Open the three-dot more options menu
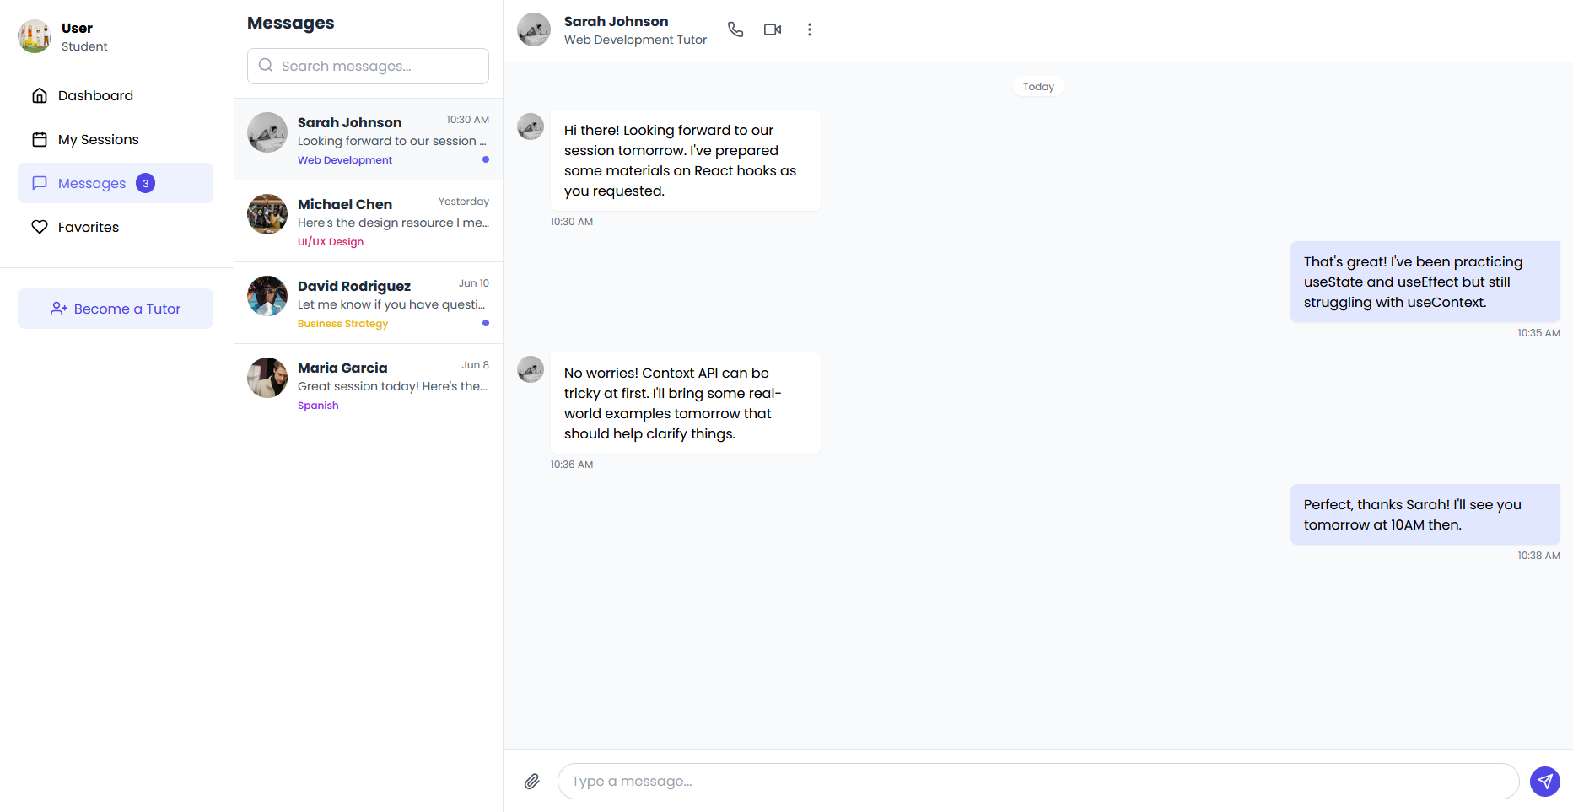 pyautogui.click(x=810, y=30)
